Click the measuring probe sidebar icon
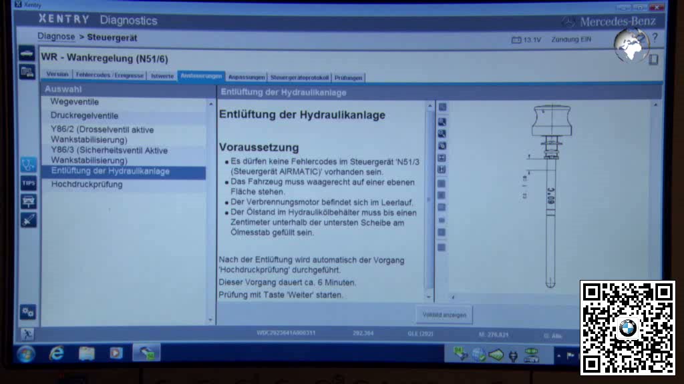Viewport: 684px width, 384px height. [x=28, y=220]
